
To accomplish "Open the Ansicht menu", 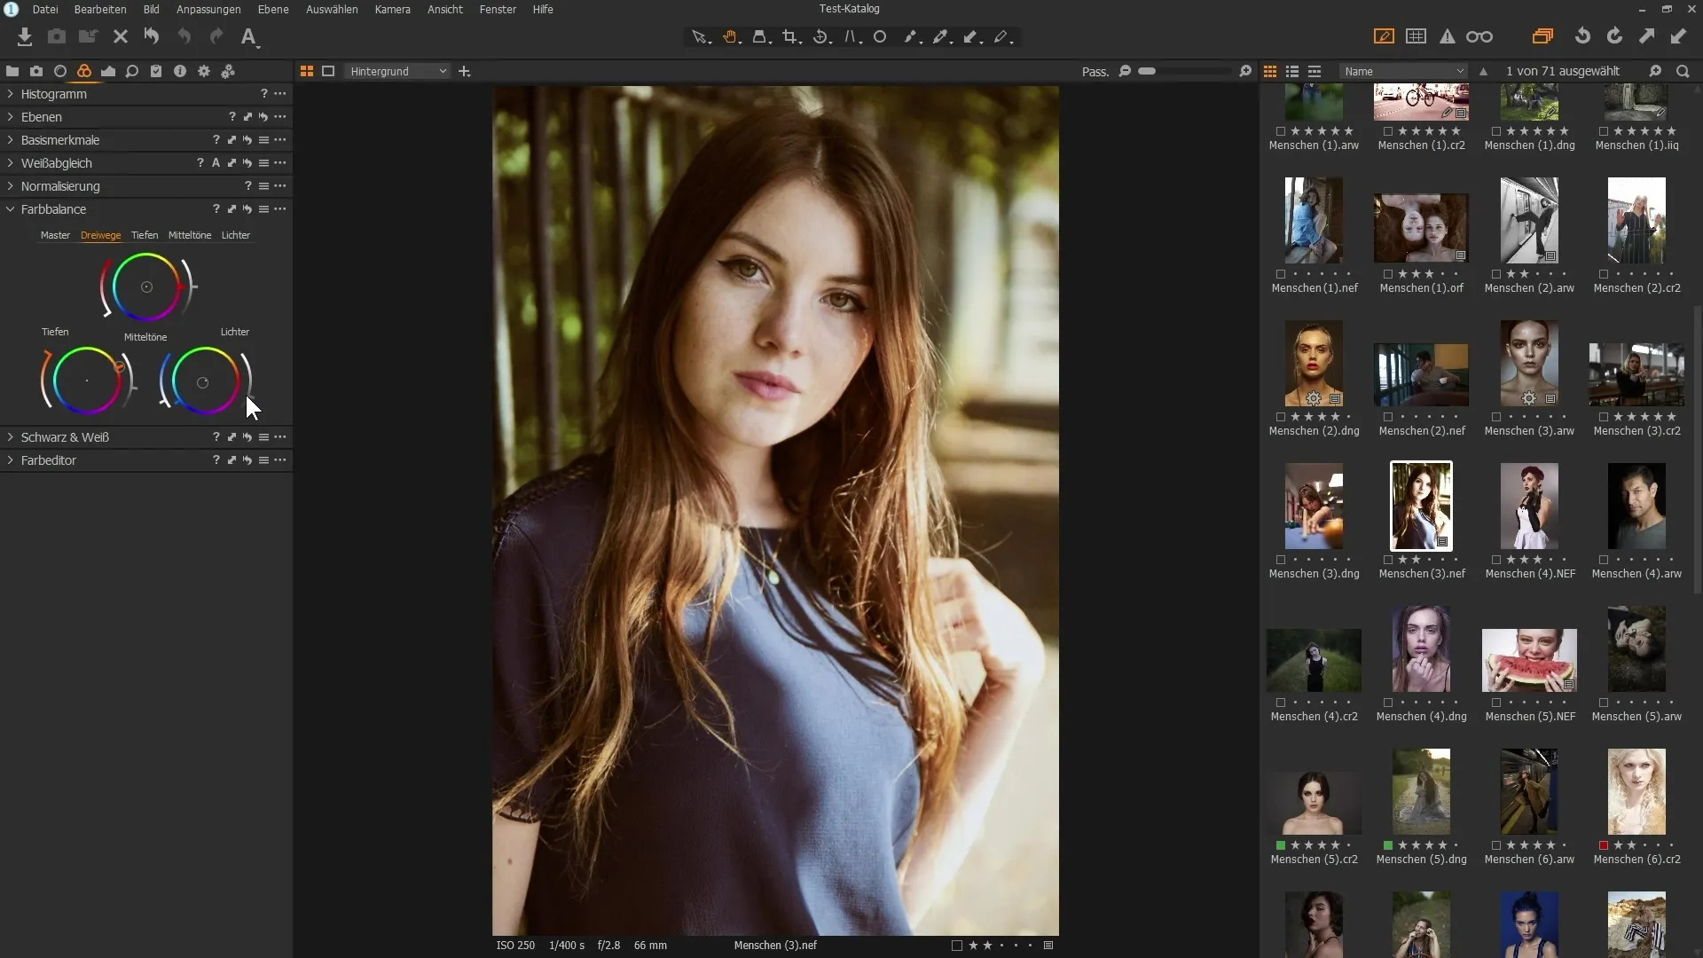I will tap(445, 9).
